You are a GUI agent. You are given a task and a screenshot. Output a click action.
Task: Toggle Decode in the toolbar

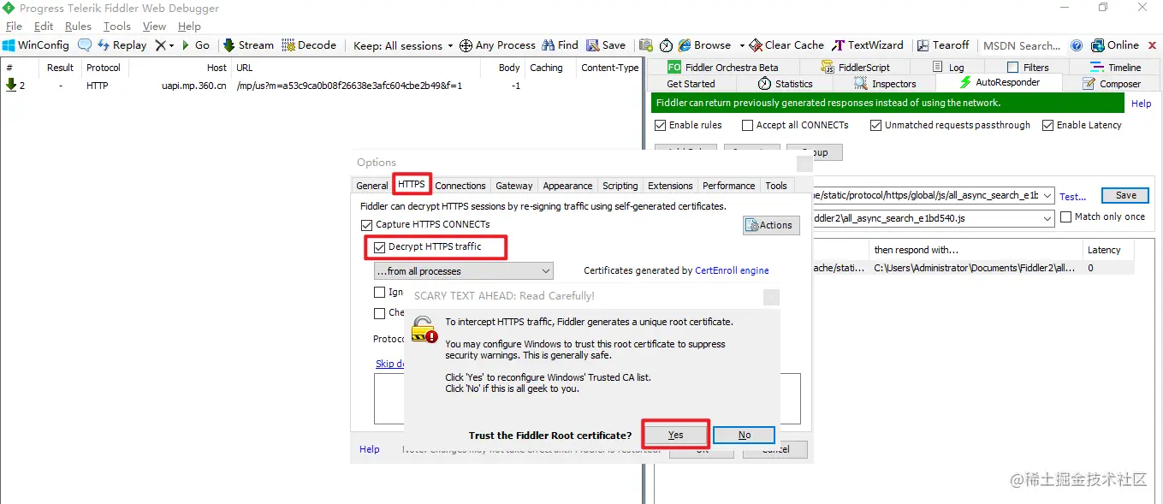(x=309, y=45)
